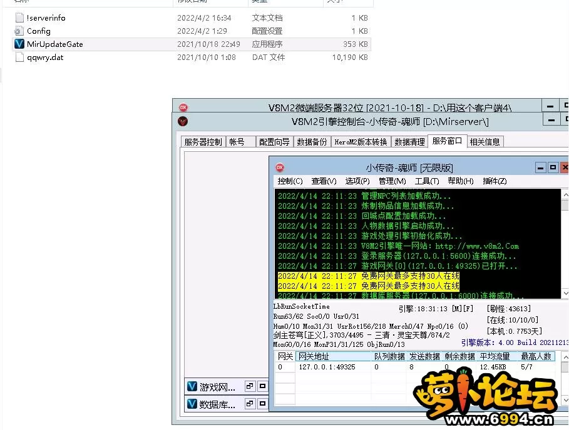
Task: Switch to the 数据备份 tab
Action: coord(312,142)
